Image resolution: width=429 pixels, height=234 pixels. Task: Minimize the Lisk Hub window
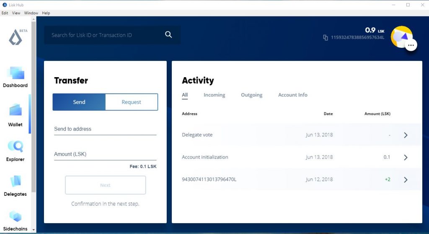394,5
